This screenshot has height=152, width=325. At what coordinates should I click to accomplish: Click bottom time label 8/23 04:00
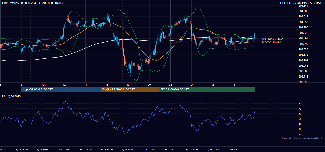click(234, 150)
